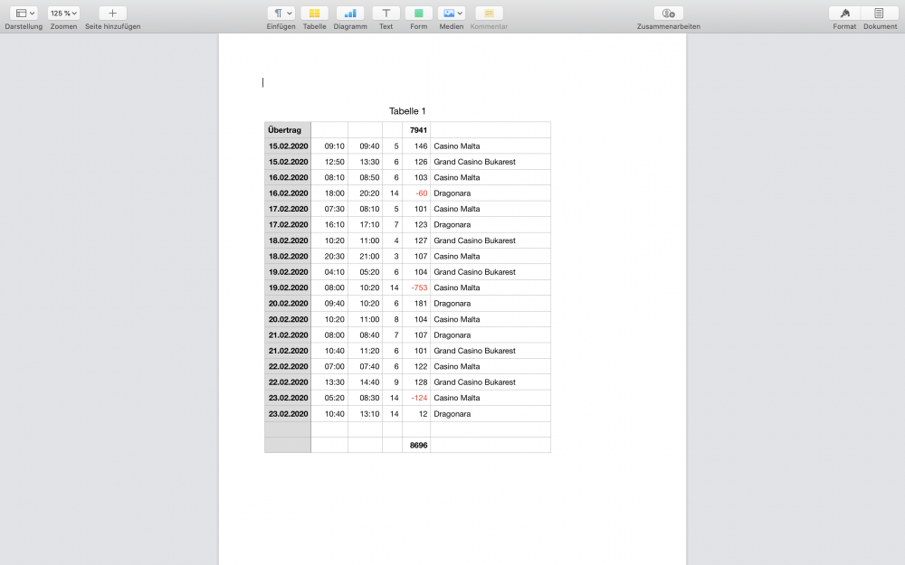Select the "Übertrag" header cell
The image size is (905, 565).
click(288, 129)
